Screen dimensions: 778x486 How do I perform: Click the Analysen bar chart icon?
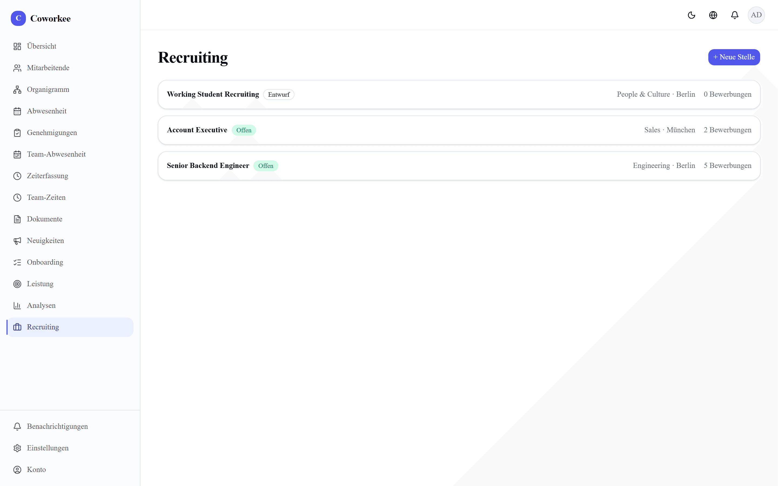coord(17,305)
